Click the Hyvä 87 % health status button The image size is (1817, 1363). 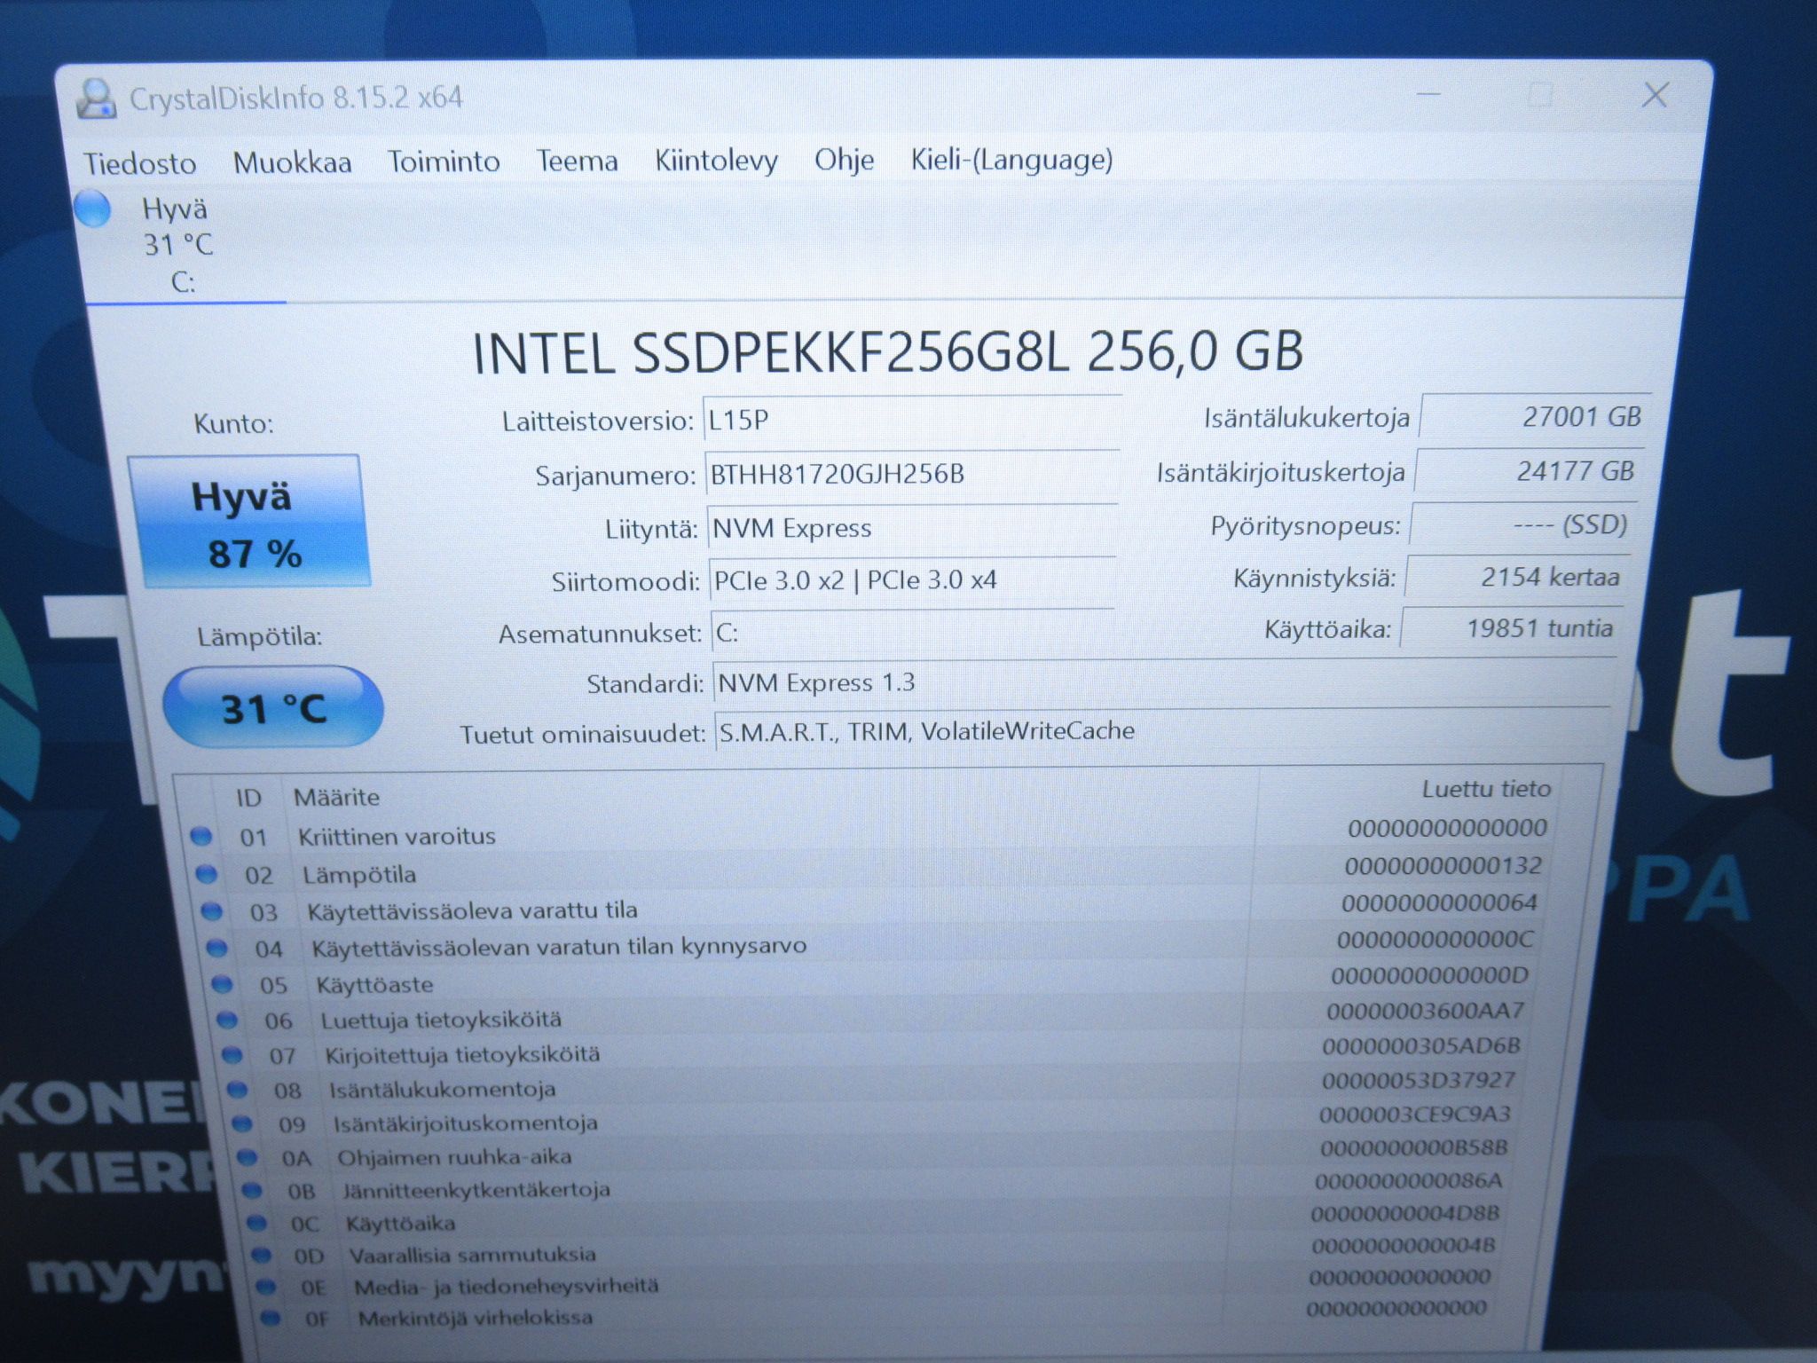click(x=248, y=521)
